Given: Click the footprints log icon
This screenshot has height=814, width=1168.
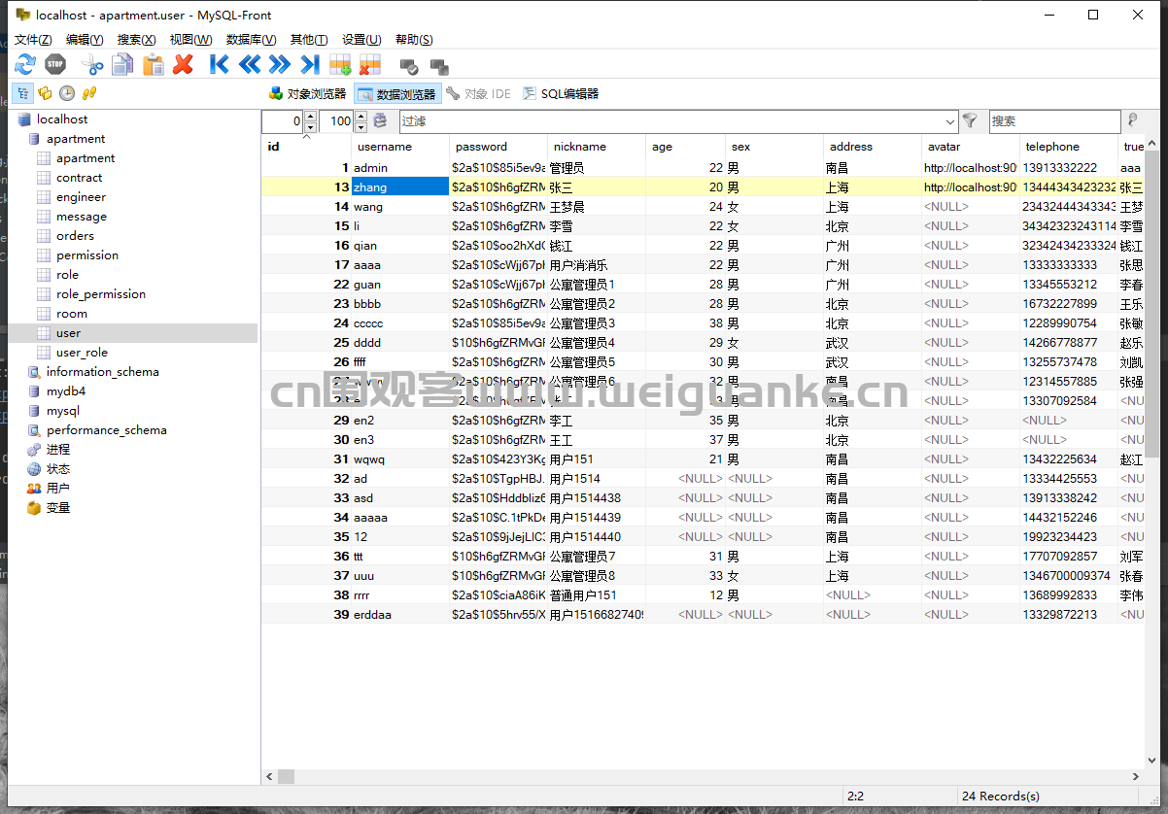Looking at the screenshot, I should point(89,93).
